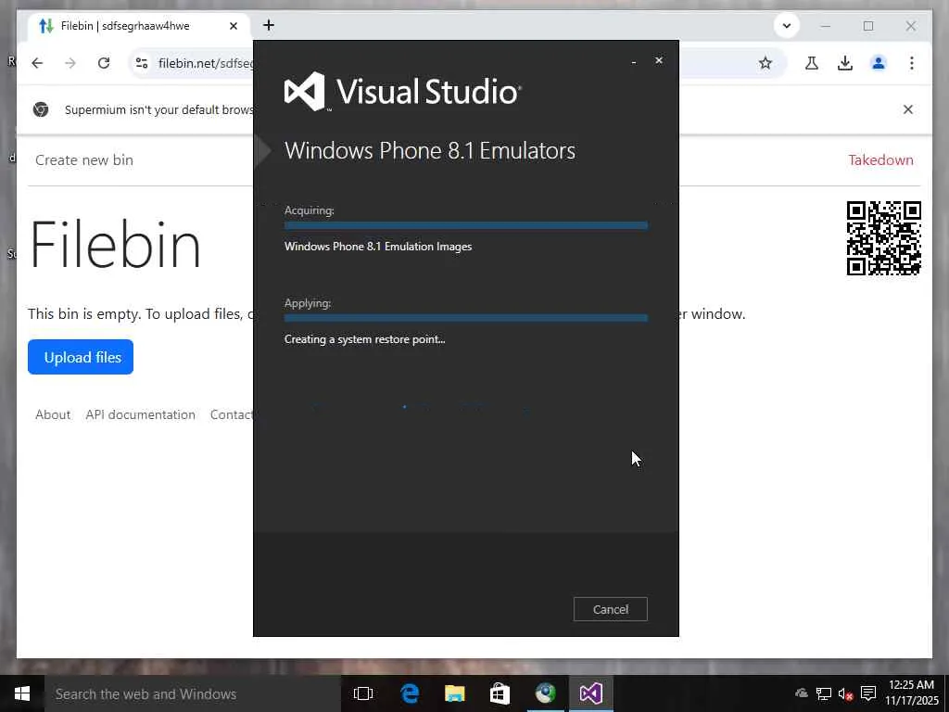Open the Windows Store from taskbar
The image size is (949, 712).
[x=500, y=693]
